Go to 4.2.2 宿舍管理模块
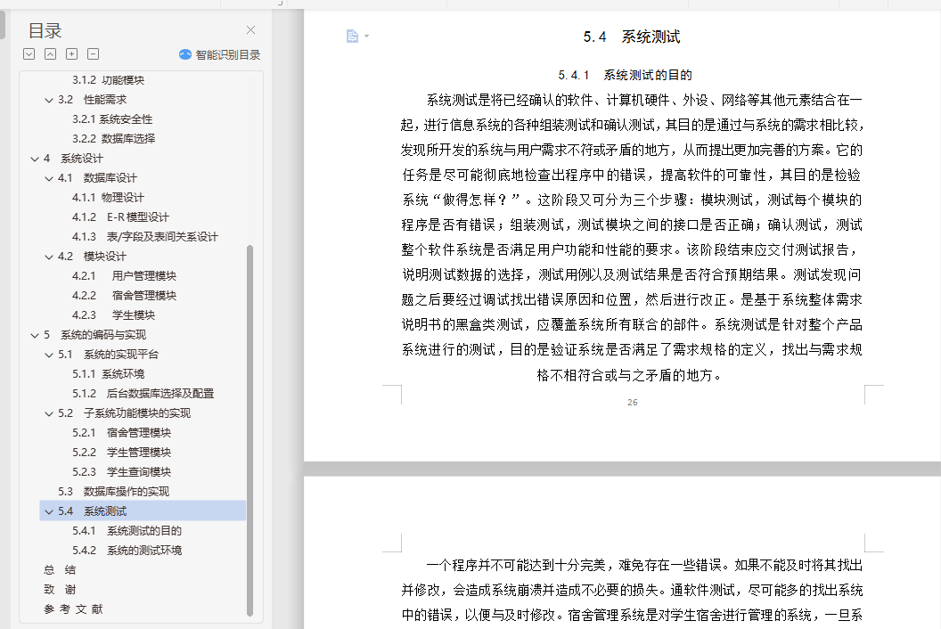The image size is (941, 629). (124, 295)
